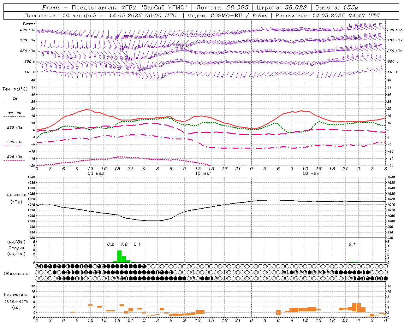This screenshot has width=404, height=323.
Task: Click the "(гПа)" unit under Давление
Action: (16, 202)
